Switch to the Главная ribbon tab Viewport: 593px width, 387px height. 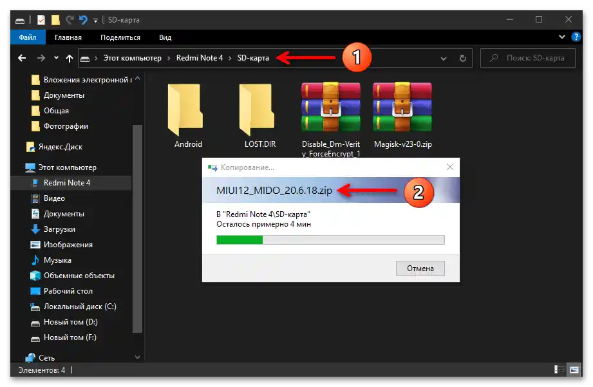(68, 37)
